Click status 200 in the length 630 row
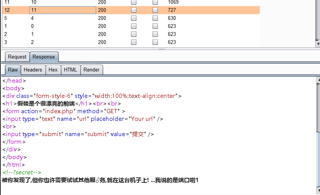The width and height of the screenshot is (320, 195). 102,18
